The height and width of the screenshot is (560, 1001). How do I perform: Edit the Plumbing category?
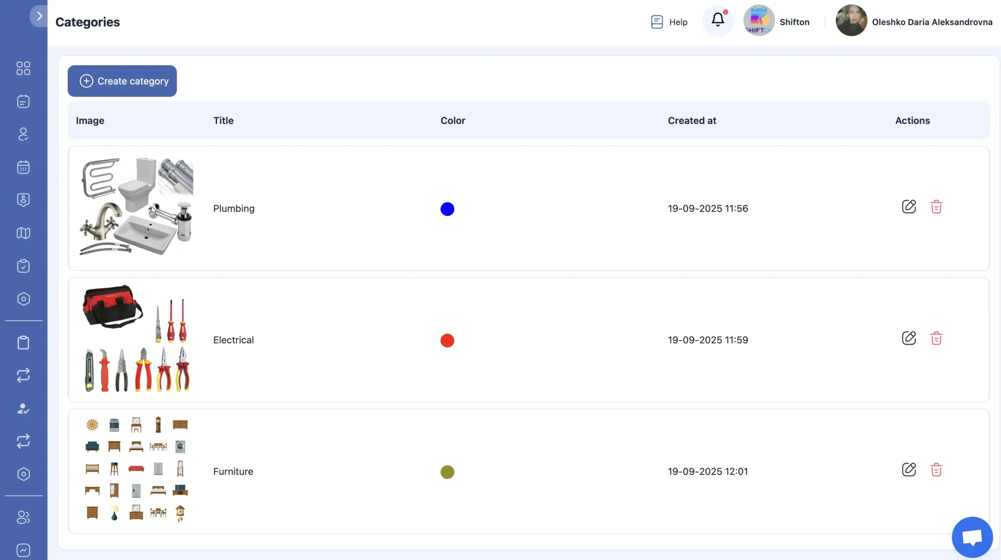[909, 206]
